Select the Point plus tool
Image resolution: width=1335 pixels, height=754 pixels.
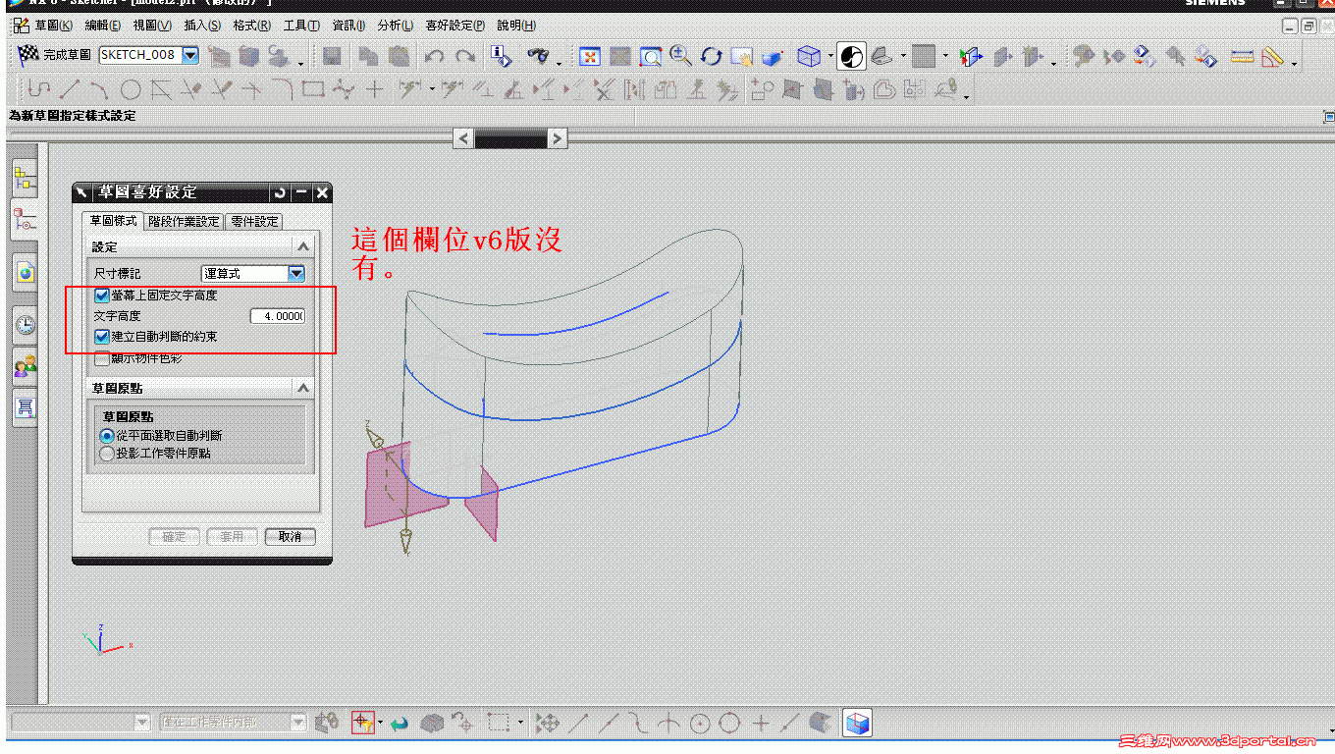(x=374, y=90)
